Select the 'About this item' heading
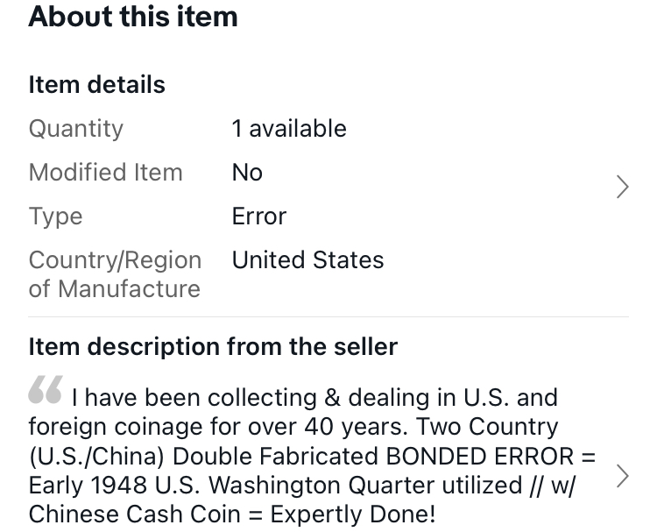The height and width of the screenshot is (532, 657). tap(133, 17)
